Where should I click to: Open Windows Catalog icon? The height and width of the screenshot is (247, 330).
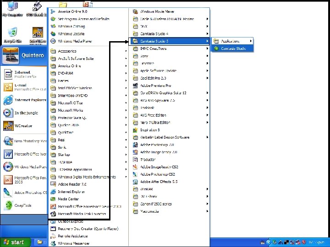[53, 26]
